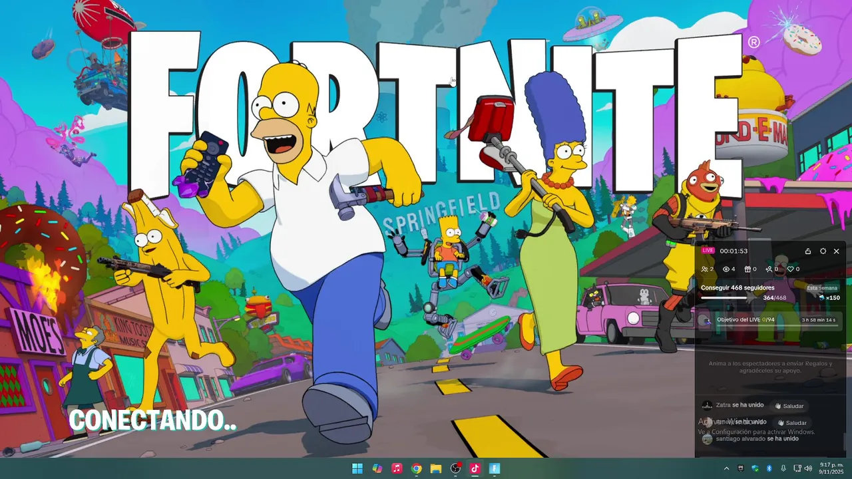852x479 pixels.
Task: Click the eye views counter icon
Action: [726, 269]
